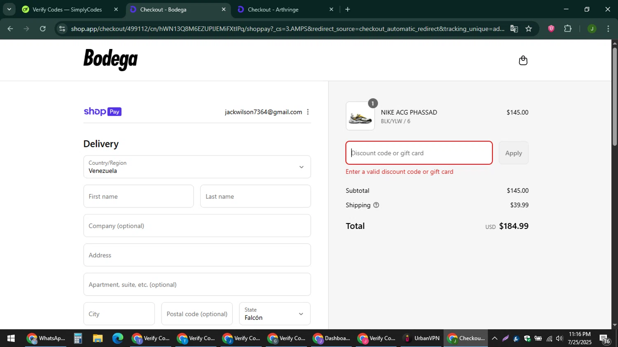Click the browser forward arrow
The height and width of the screenshot is (347, 618).
tap(27, 28)
